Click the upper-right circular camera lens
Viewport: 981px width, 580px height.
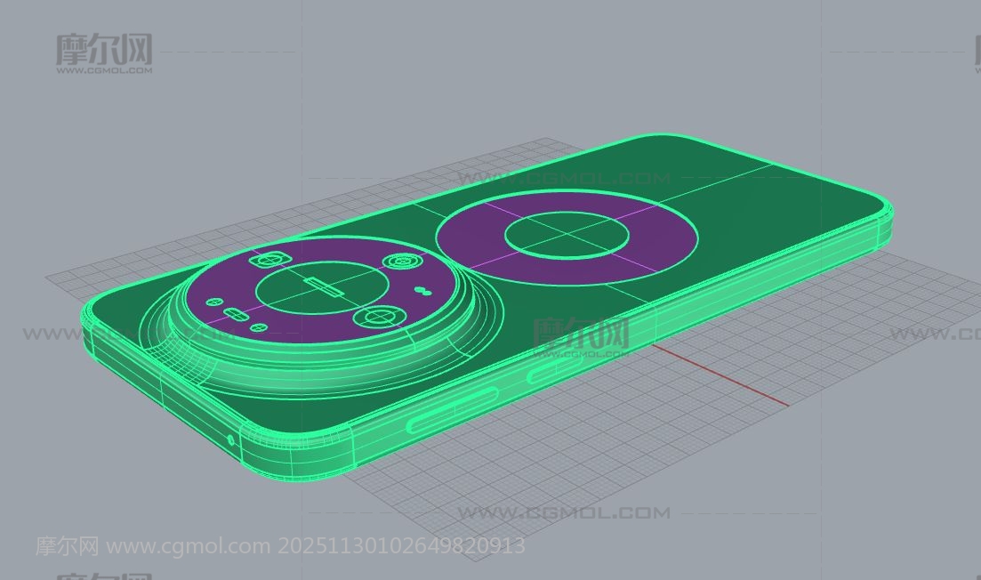[x=401, y=262]
